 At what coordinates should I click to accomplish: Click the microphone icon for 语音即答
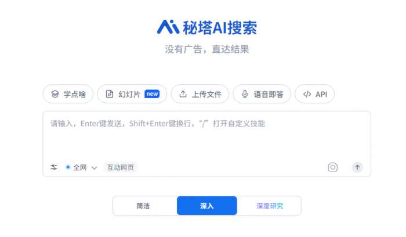coord(245,94)
